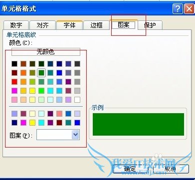
Task: Click the 无颜色 button
Action: tap(46, 52)
